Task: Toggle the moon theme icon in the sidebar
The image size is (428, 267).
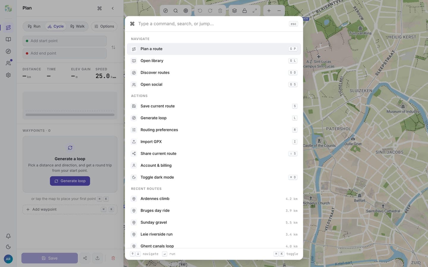Action: point(8,247)
